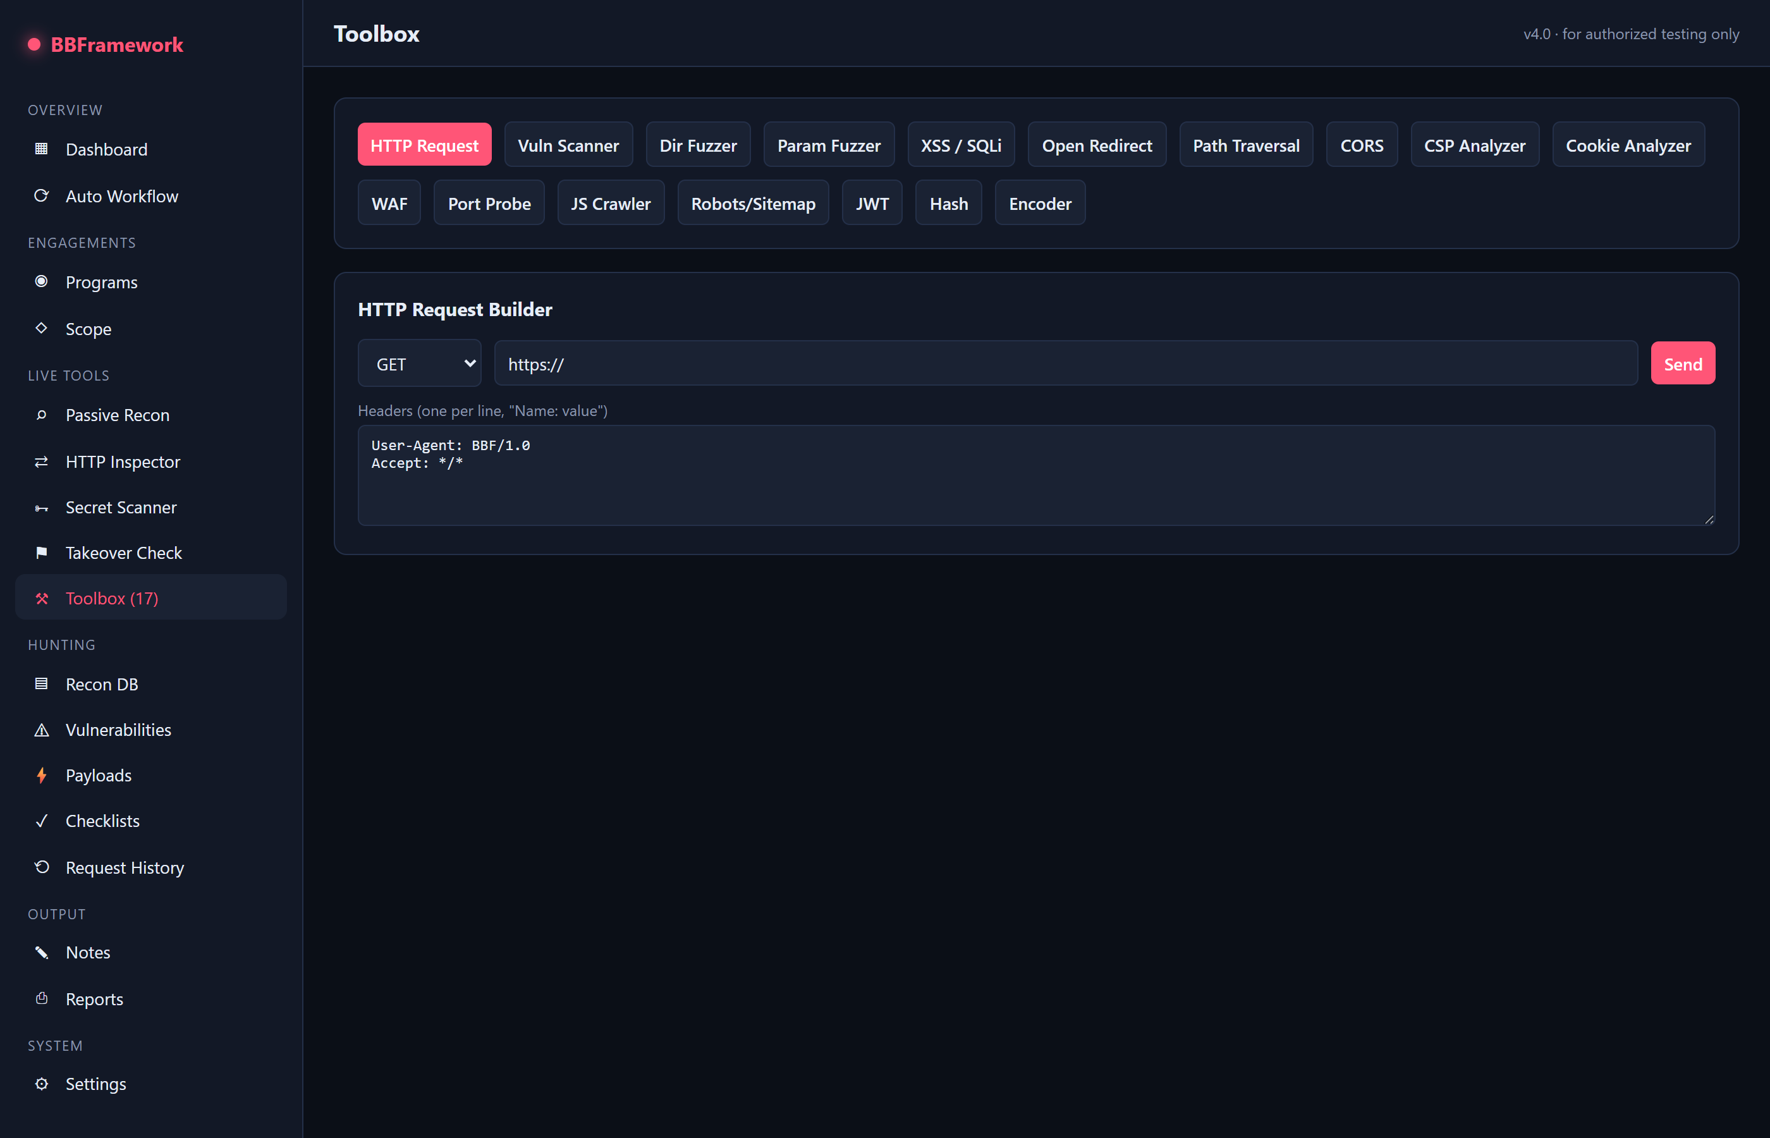Click the Recon DB list icon
1770x1138 pixels.
click(41, 683)
